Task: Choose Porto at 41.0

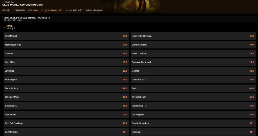Action: [x=193, y=88]
